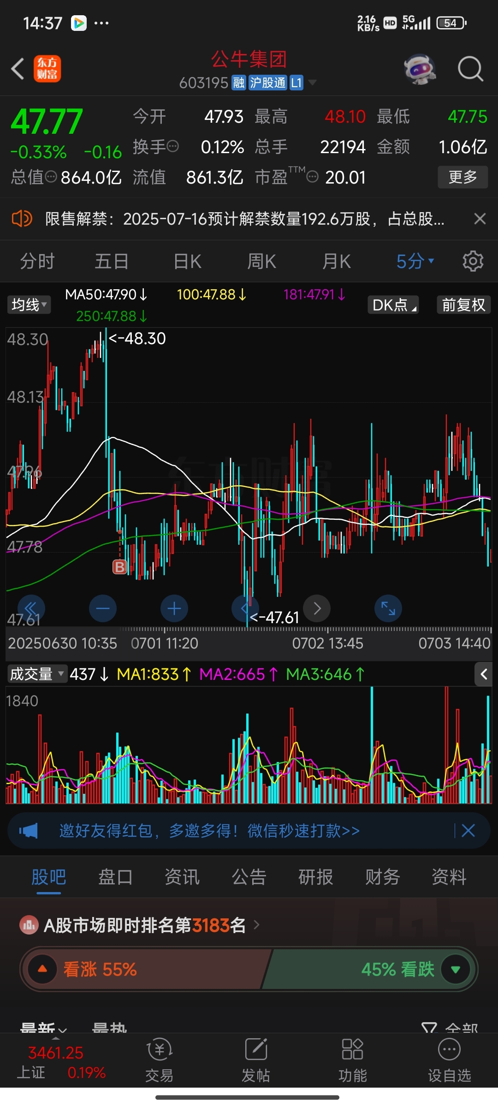This screenshot has height=1107, width=498.
Task: Expand chart to fullscreen icon
Action: (x=388, y=609)
